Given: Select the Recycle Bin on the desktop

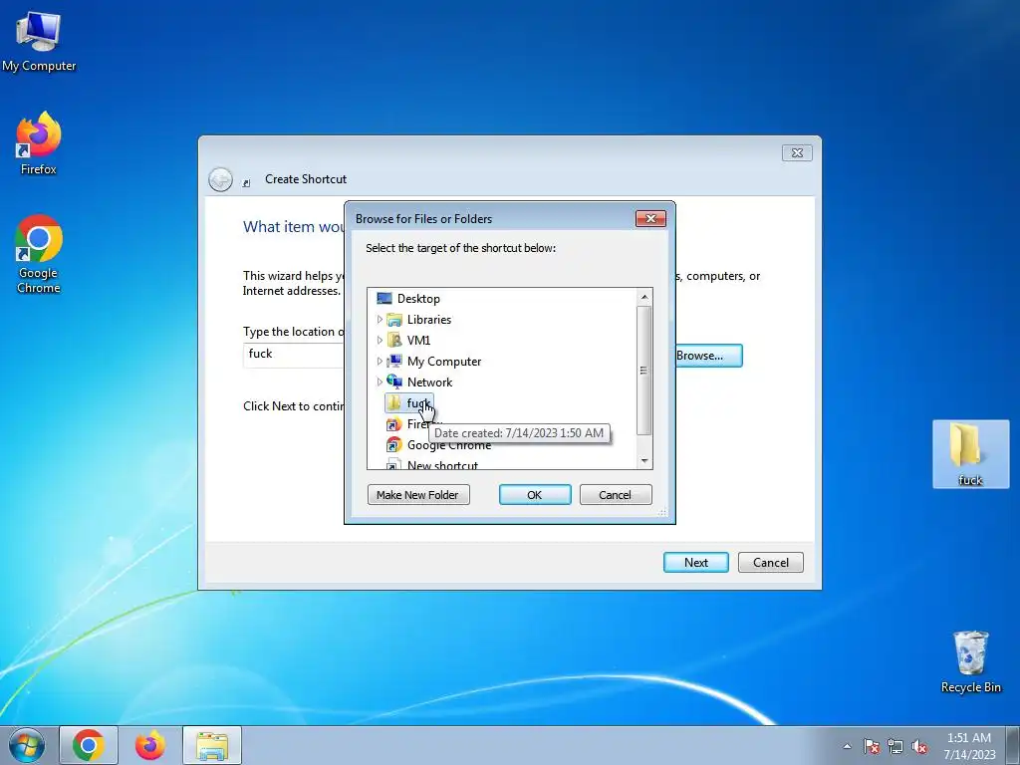Looking at the screenshot, I should [x=970, y=661].
